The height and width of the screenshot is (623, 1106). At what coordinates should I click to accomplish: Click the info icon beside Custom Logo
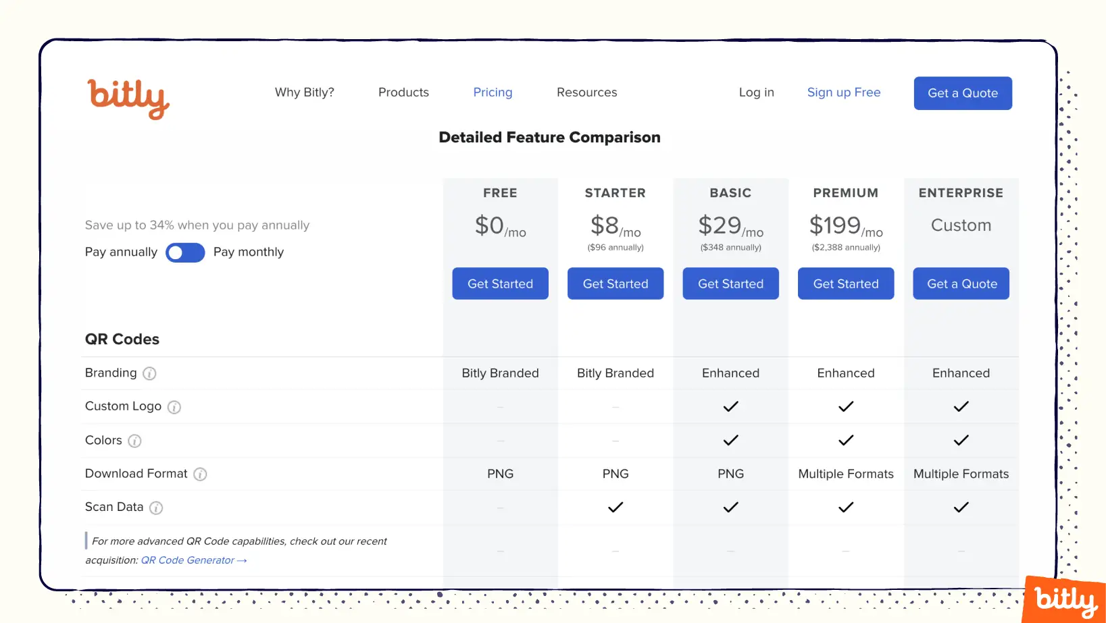pyautogui.click(x=174, y=407)
